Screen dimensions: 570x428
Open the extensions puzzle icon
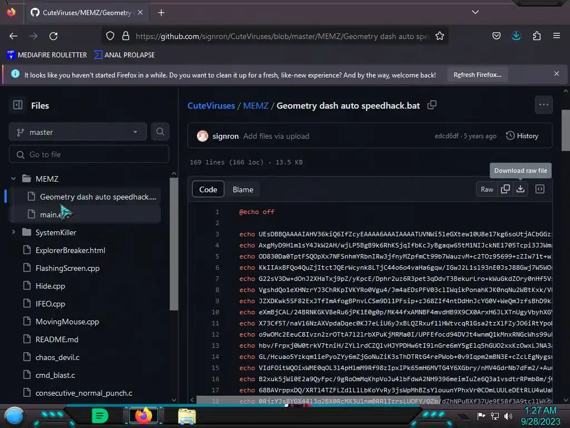[537, 36]
